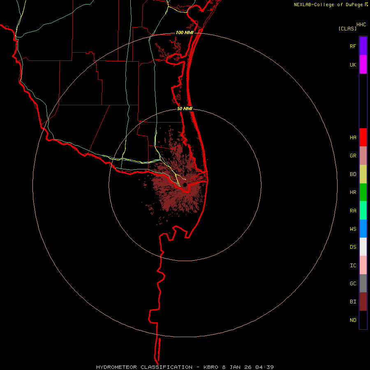Click the RA legend label
This screenshot has width=370, height=370.
353,211
